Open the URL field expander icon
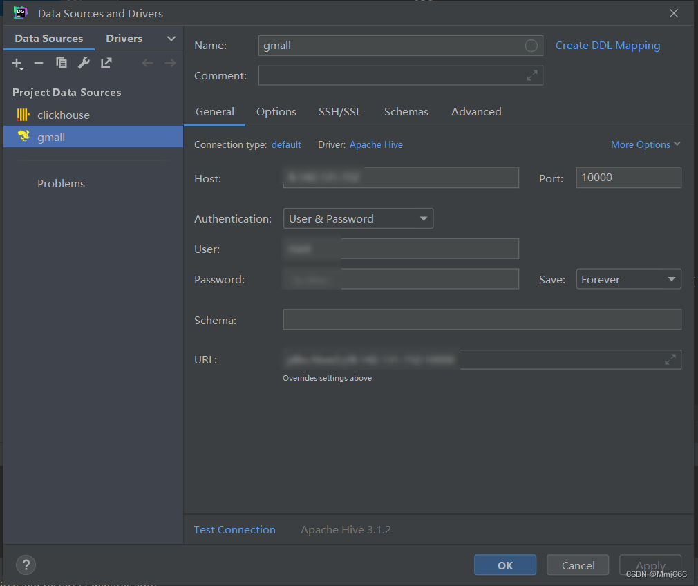 pyautogui.click(x=670, y=359)
